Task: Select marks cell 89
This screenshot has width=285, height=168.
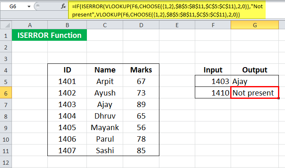Action: [141, 104]
